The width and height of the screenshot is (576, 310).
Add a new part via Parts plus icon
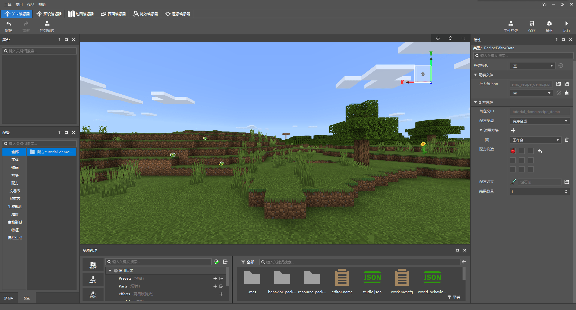pos(215,286)
